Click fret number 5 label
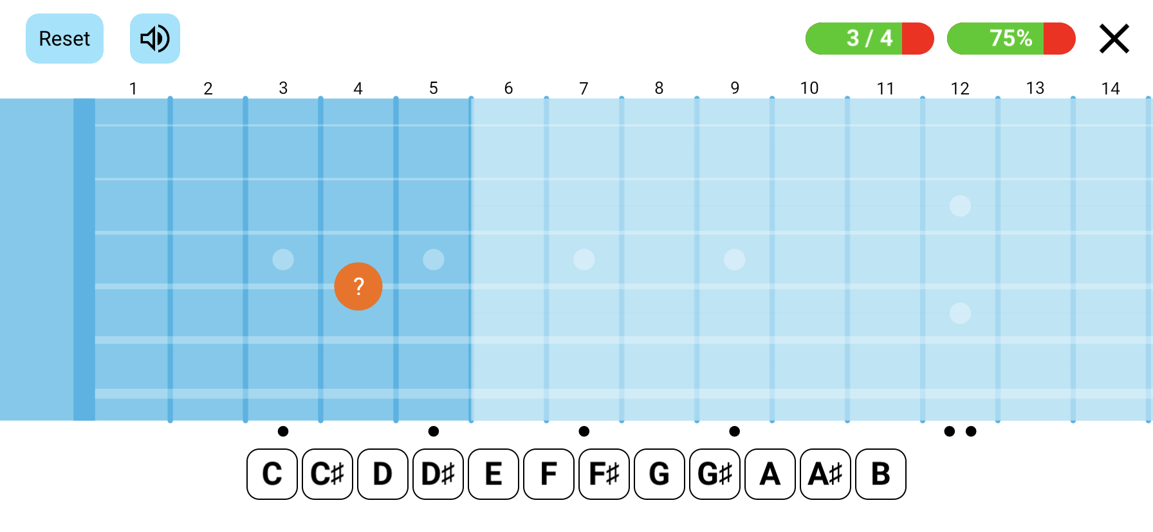This screenshot has height=532, width=1153. (x=432, y=89)
